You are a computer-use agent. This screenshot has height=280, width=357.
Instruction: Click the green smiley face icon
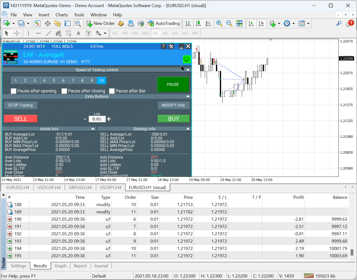point(187,59)
